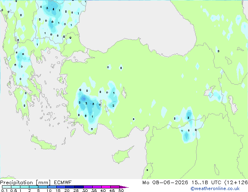Image resolution: width=248 pixels, height=192 pixels.
Task: Pick the 25–30 mm legend swatch
Action: pos(79,187)
